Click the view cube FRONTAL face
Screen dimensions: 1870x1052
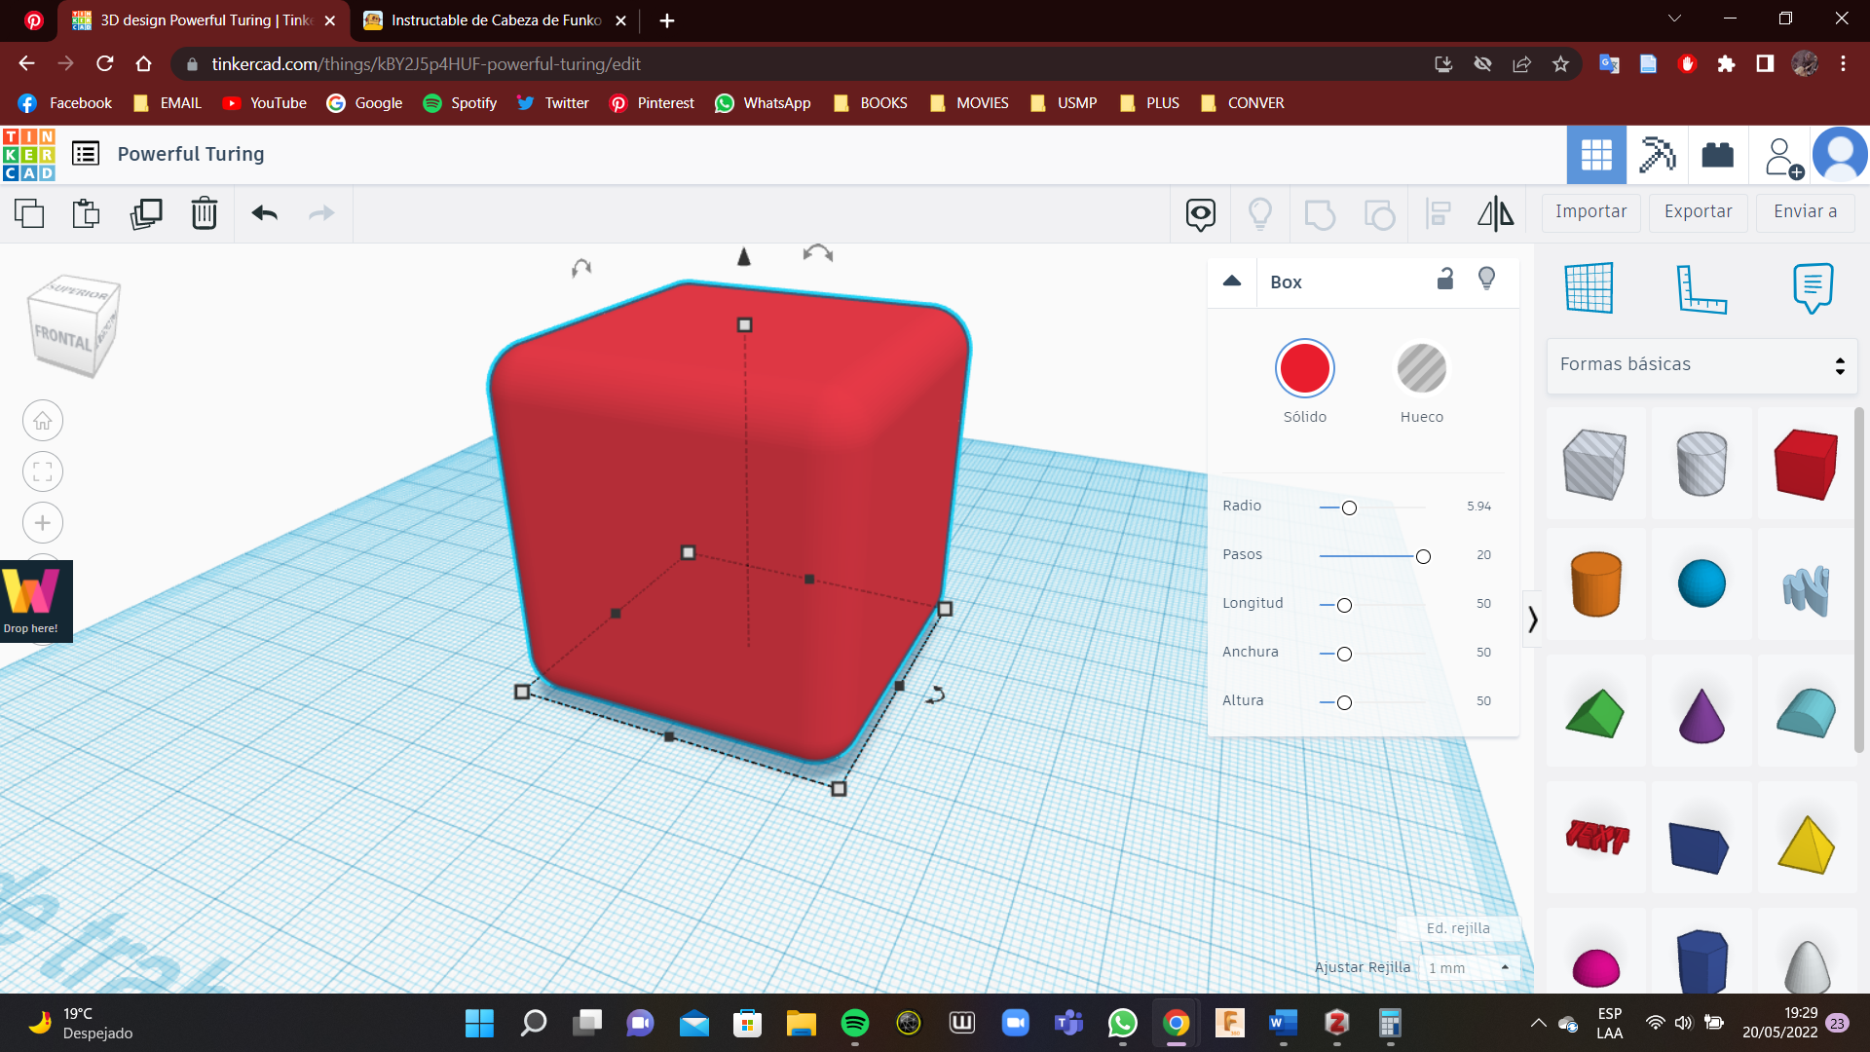click(x=64, y=338)
